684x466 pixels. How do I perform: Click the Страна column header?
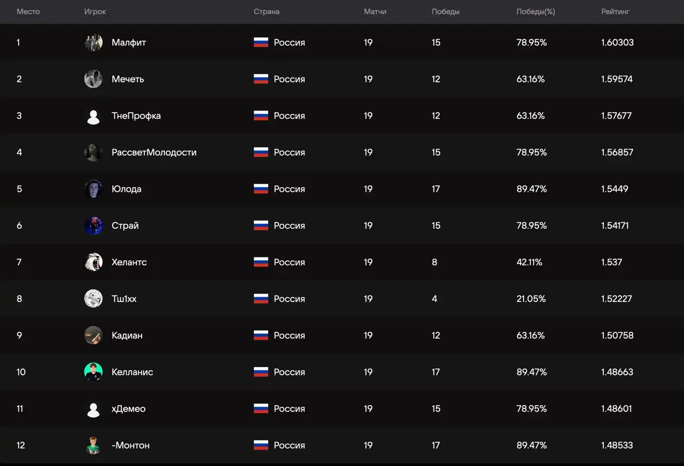click(x=266, y=12)
